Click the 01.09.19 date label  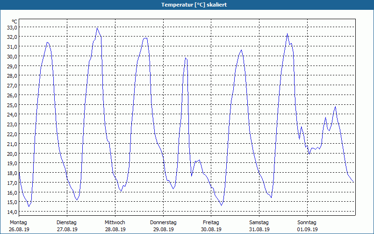[x=307, y=229]
